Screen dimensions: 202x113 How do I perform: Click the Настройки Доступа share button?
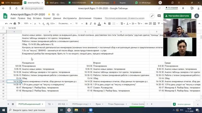pyautogui.click(x=177, y=16)
